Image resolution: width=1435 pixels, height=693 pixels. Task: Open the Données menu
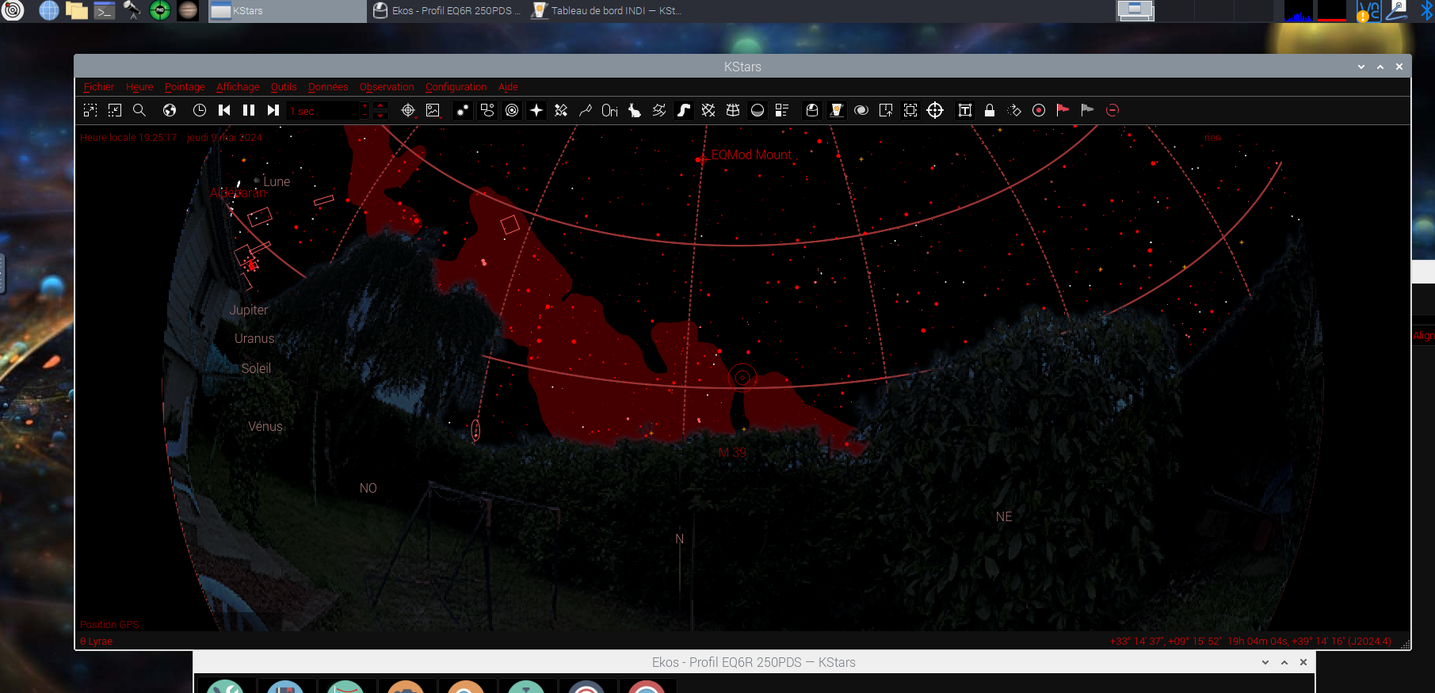[x=328, y=87]
